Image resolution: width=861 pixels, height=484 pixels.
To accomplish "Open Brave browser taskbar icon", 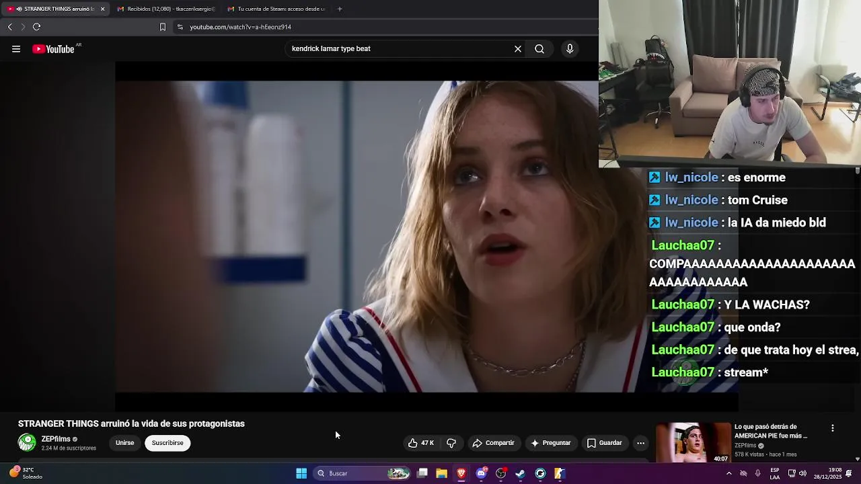I will coord(461,473).
